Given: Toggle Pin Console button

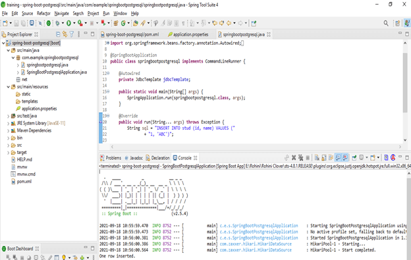Looking at the screenshot, I should pyautogui.click(x=354, y=157).
